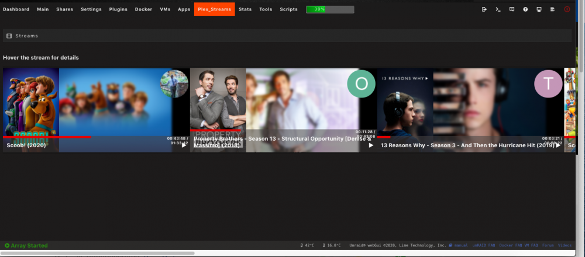This screenshot has height=257, width=585.
Task: Open the VM FAQ link
Action: pos(531,245)
